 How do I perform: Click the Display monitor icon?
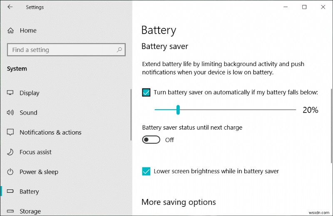pos(11,93)
